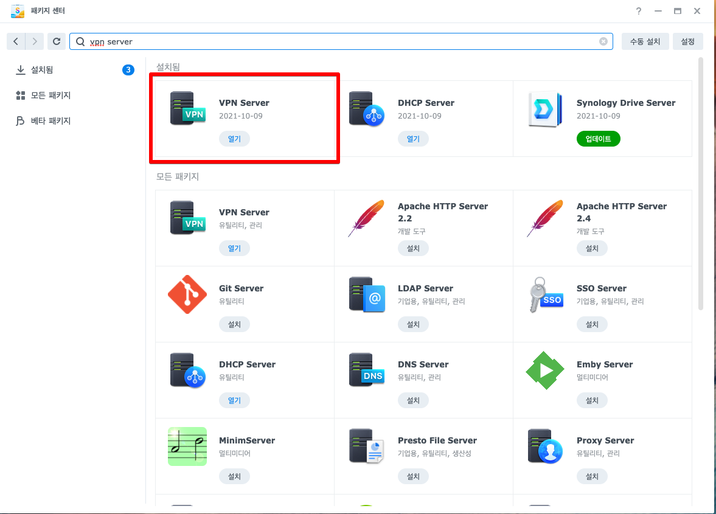Install MinimServer

[x=234, y=476]
